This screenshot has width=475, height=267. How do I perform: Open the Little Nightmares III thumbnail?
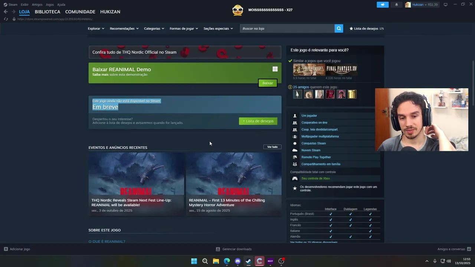coord(309,70)
